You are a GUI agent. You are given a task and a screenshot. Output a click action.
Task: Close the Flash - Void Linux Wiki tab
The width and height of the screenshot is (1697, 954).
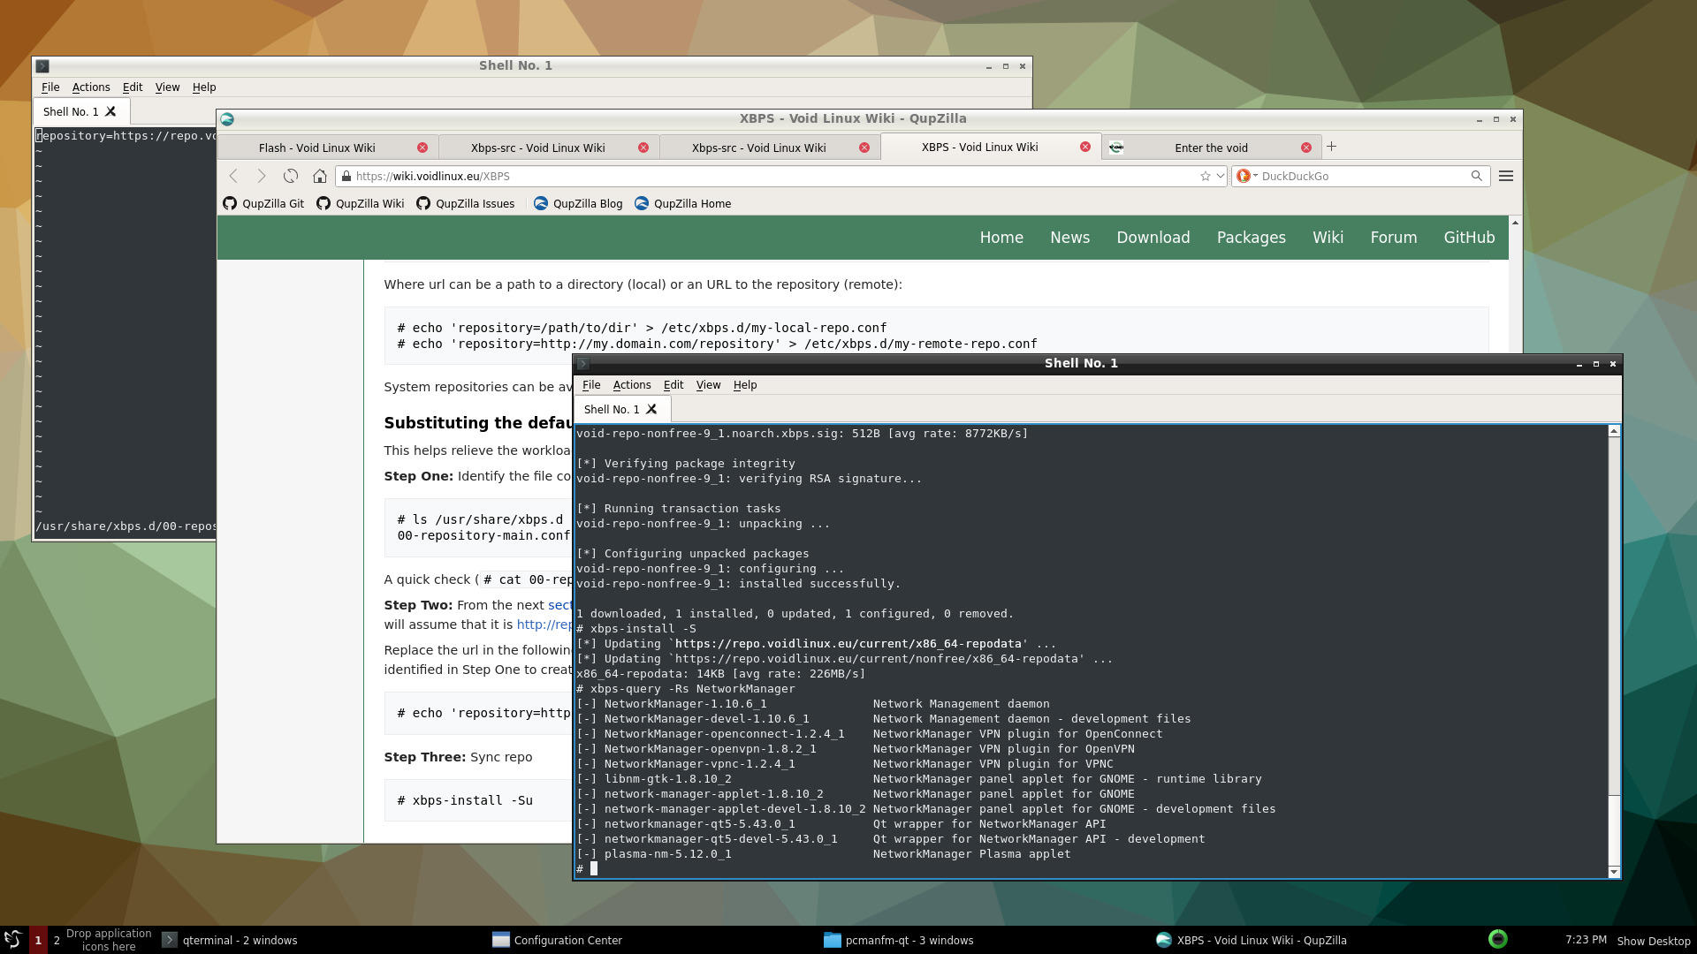point(422,148)
